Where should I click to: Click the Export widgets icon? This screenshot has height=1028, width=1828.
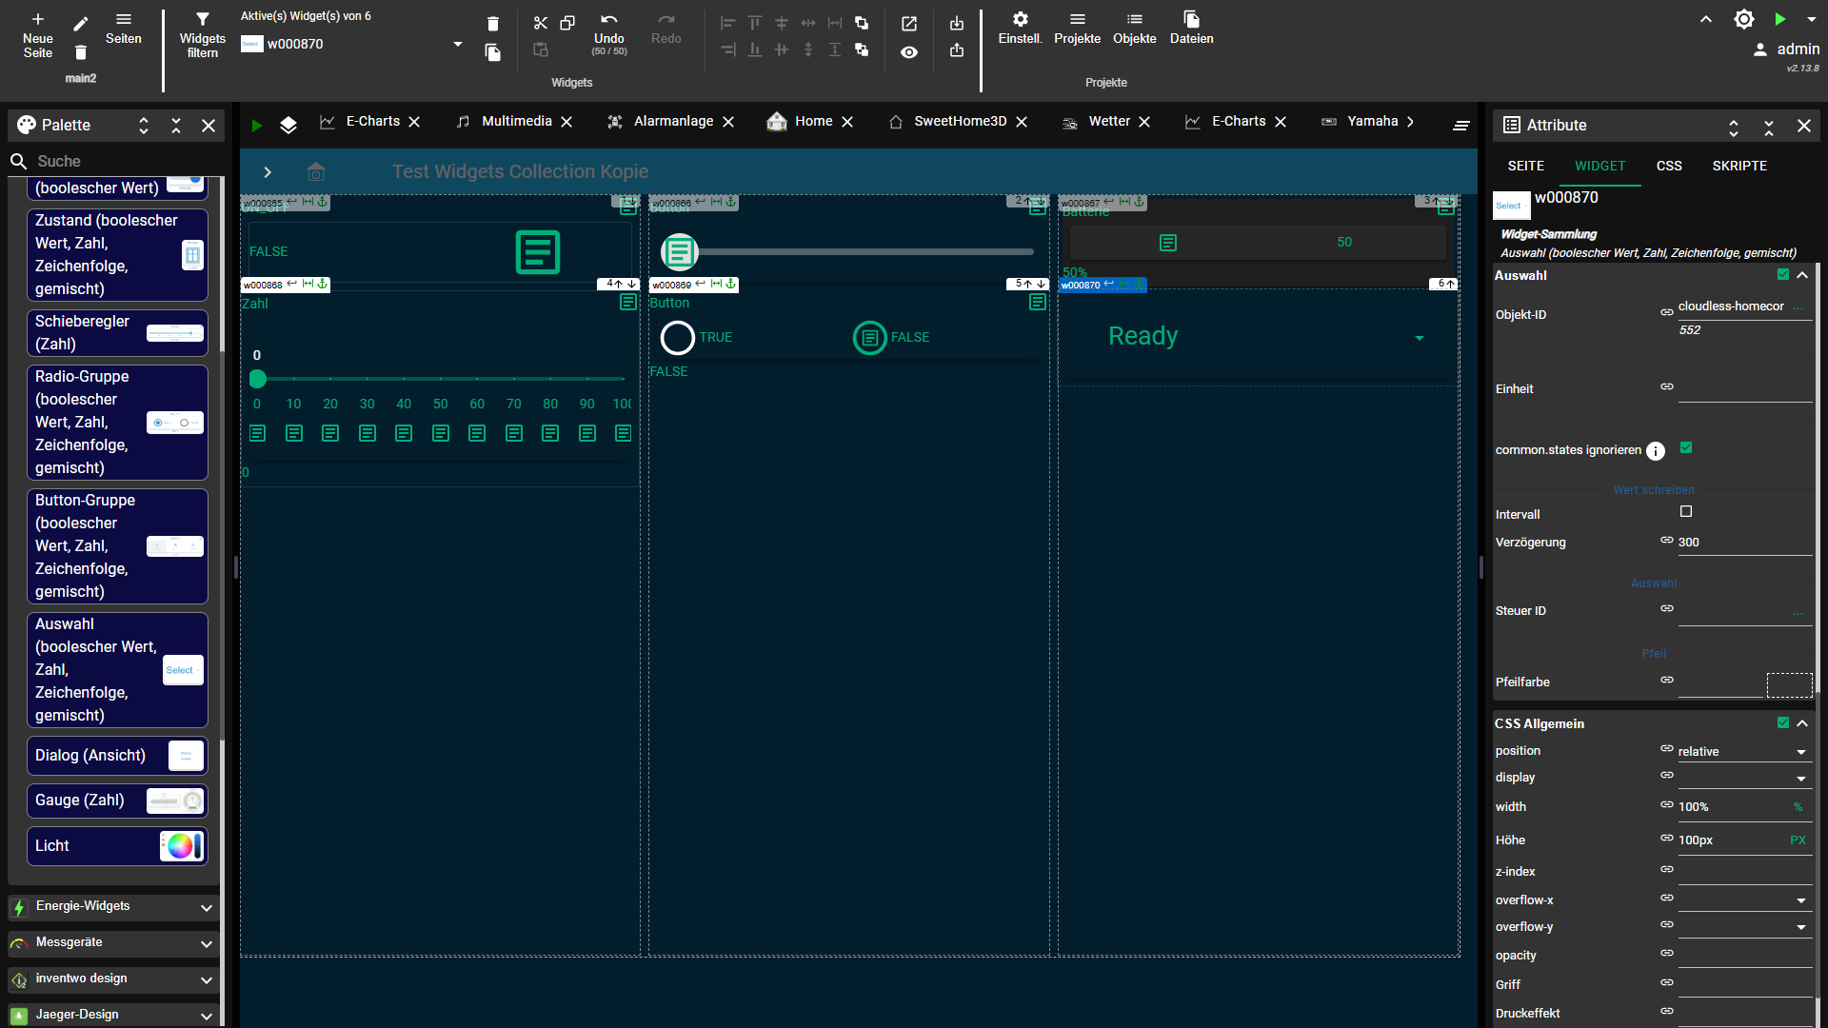(957, 51)
